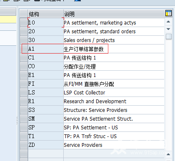The height and width of the screenshot is (161, 175).
Task: Select row CO using its row selector button
Action: [24, 66]
